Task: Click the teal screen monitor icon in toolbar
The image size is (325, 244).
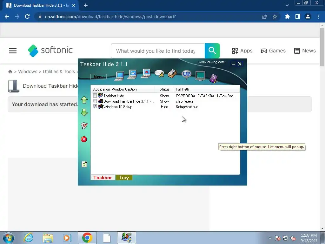Action: coord(200,76)
